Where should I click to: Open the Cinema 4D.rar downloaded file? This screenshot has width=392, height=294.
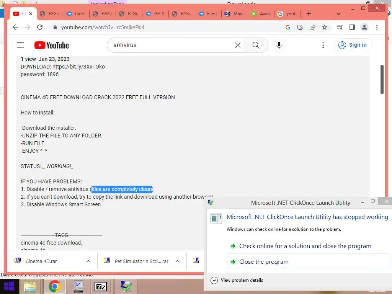(x=41, y=261)
